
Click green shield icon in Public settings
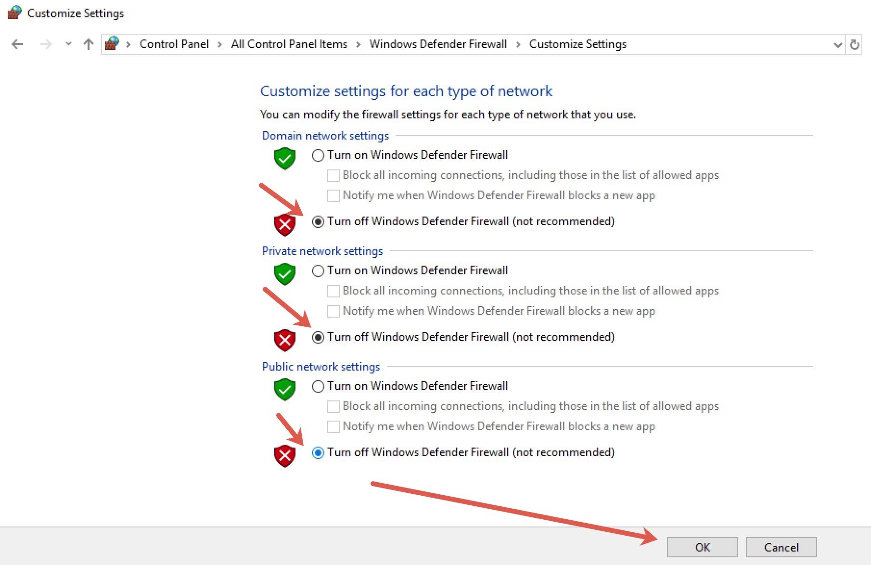click(284, 389)
